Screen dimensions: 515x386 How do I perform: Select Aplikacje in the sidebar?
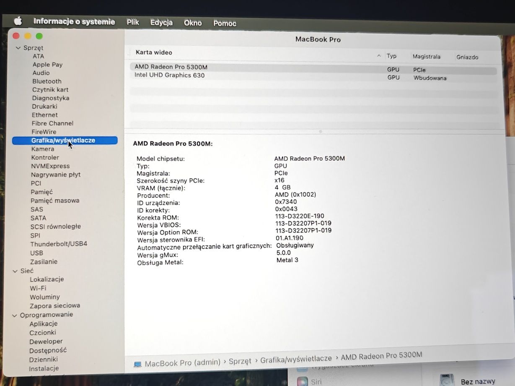click(44, 324)
